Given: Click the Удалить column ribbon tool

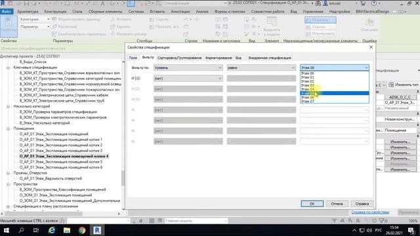Looking at the screenshot, I should coord(121,26).
